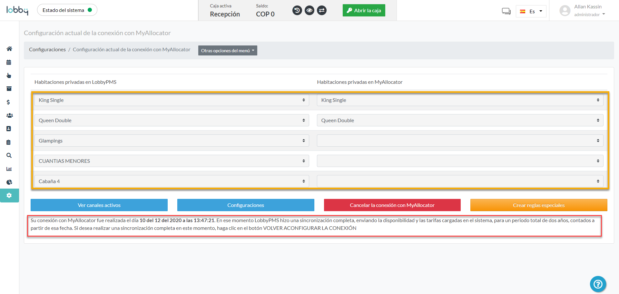Click Crear reglas especiales button
The image size is (619, 294).
[539, 205]
